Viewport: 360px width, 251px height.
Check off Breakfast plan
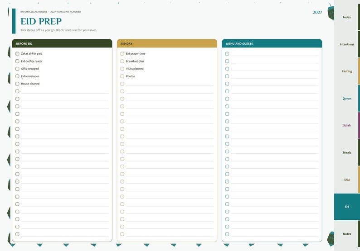[x=122, y=61]
